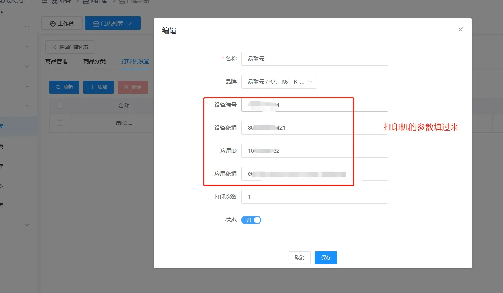Click the 网红店 shop icon in breadcrumb
The height and width of the screenshot is (293, 503).
coord(86,2)
